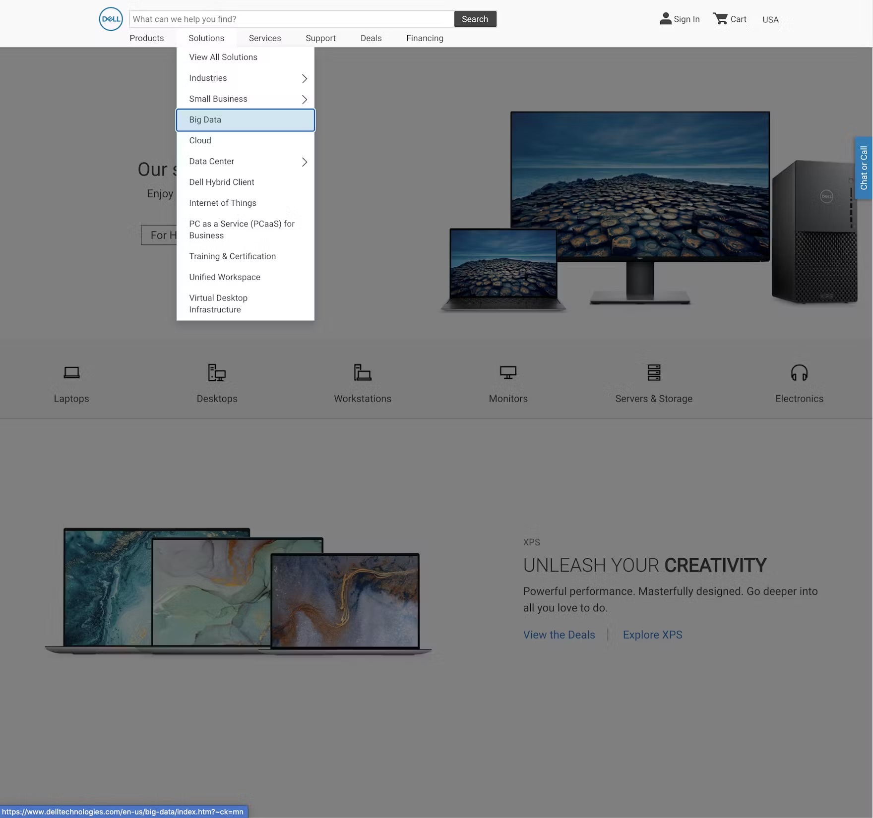Expand the Small Business submenu chevron
Image resolution: width=873 pixels, height=818 pixels.
tap(305, 99)
